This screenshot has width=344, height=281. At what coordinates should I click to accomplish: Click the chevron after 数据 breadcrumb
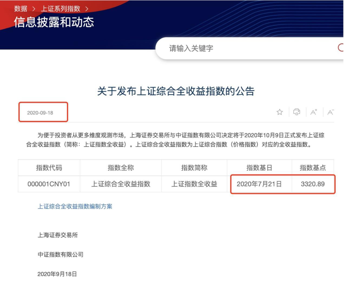tap(33, 9)
